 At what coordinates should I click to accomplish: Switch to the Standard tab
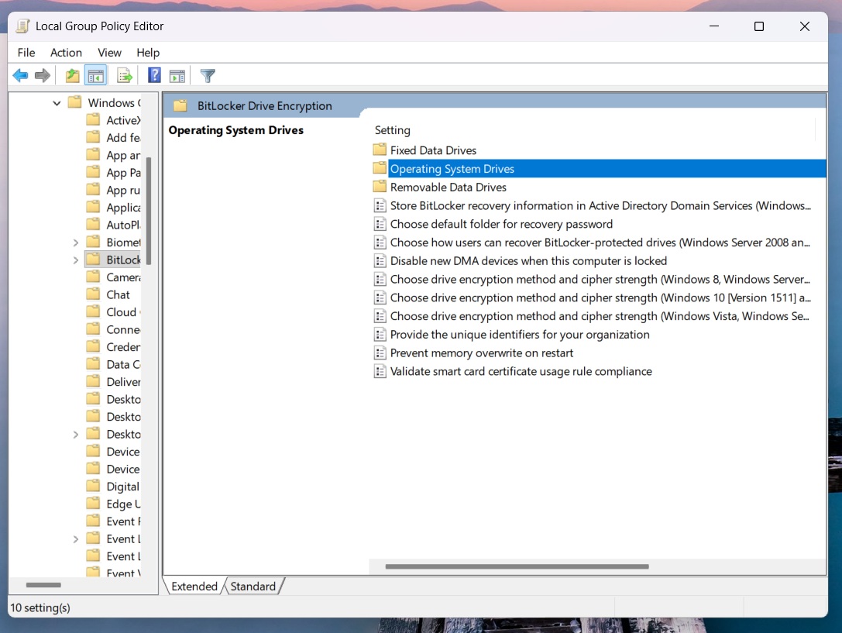(253, 587)
